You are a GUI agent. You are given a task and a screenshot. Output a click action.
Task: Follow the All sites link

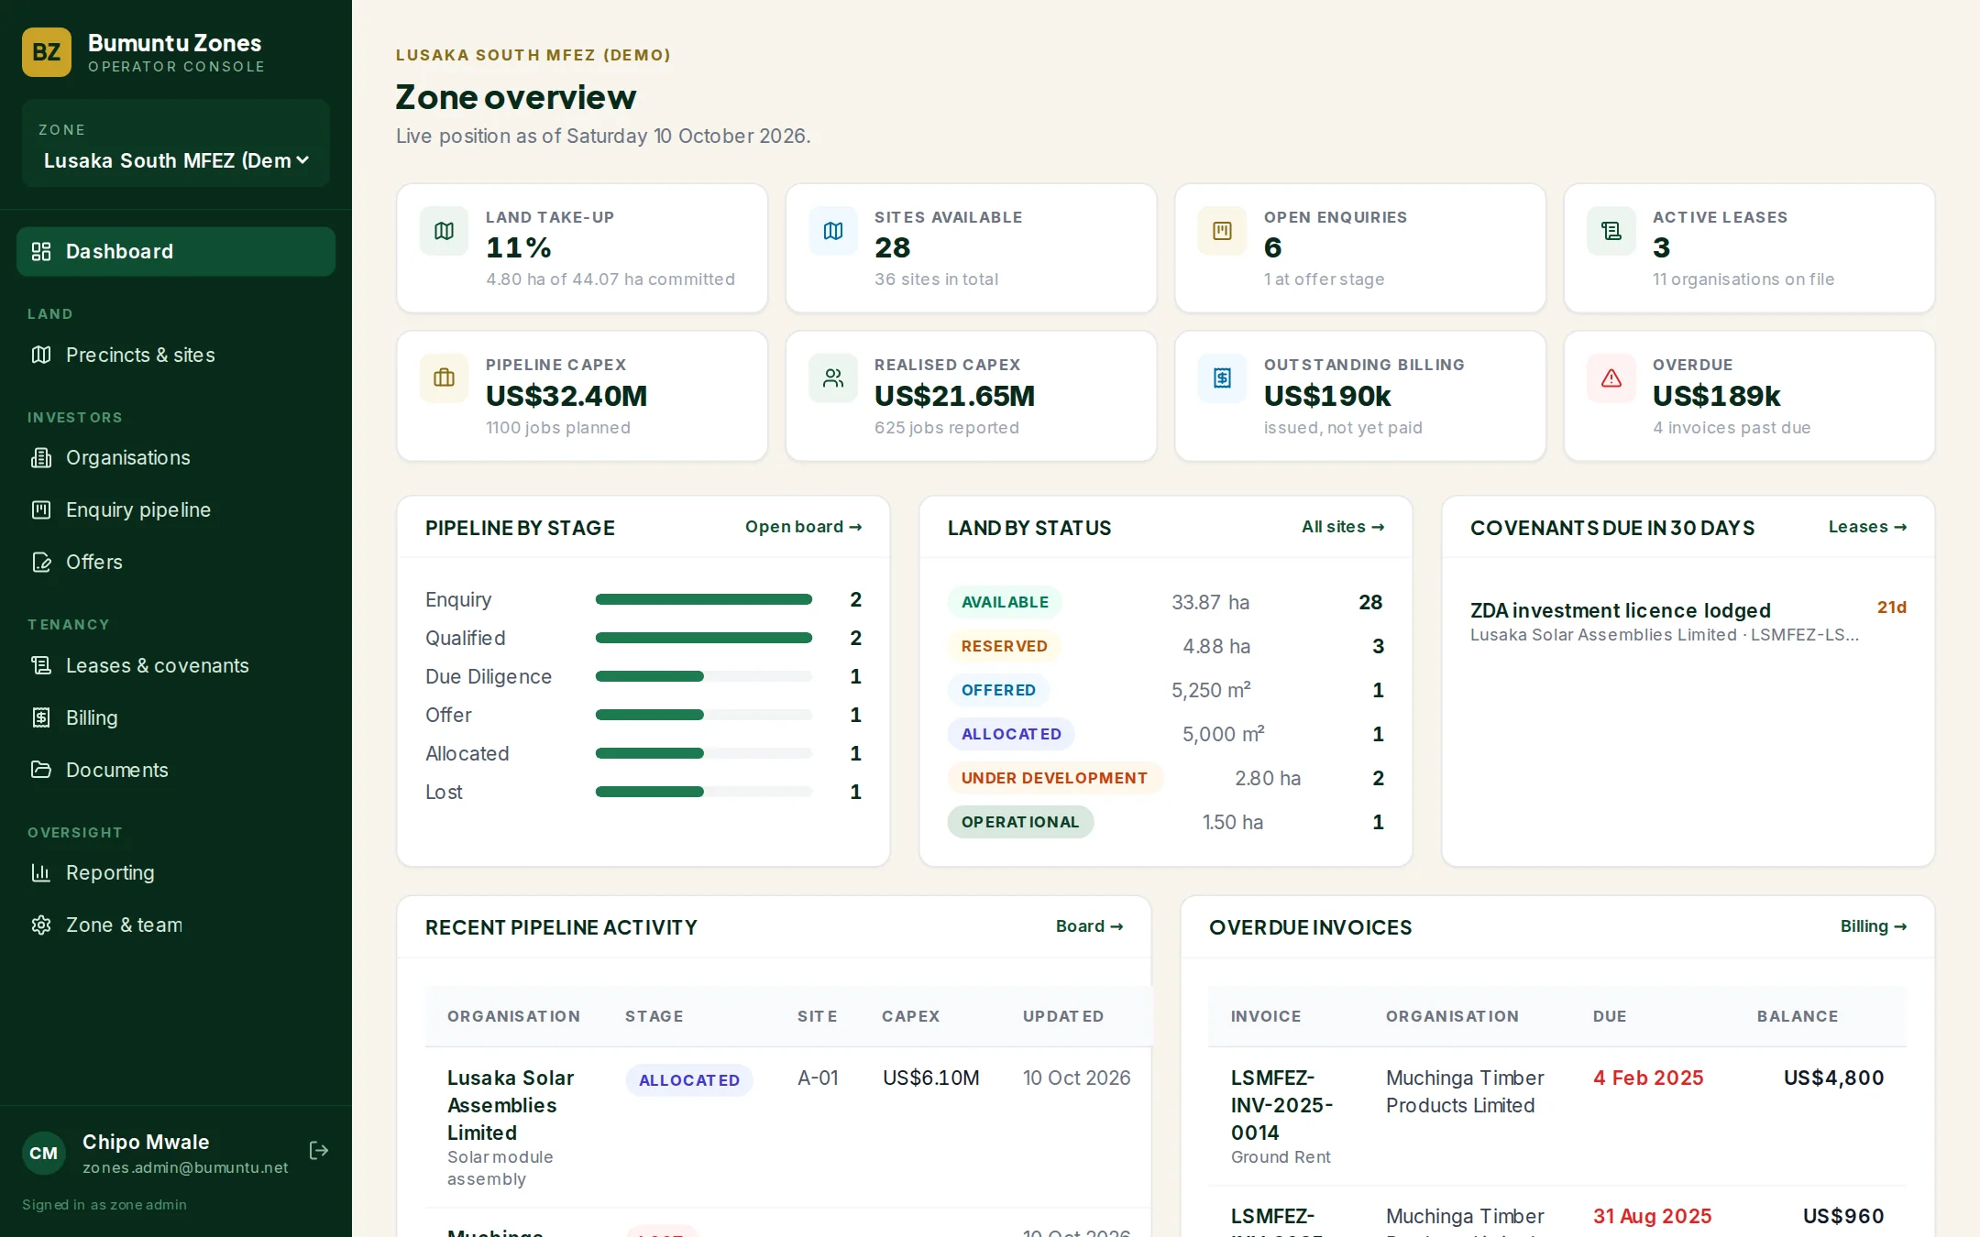1343,527
